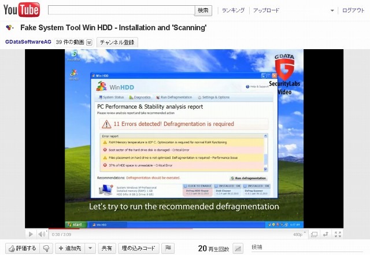Expand the 追加先 dropdown arrow
The height and width of the screenshot is (255, 370).
click(x=90, y=249)
